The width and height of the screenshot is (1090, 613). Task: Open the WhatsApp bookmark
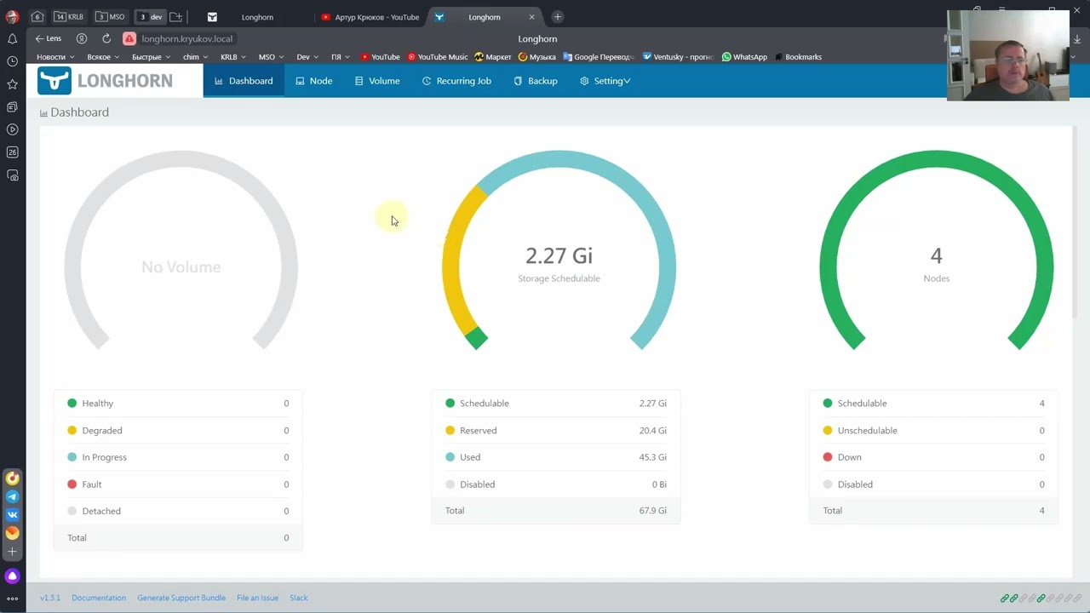tap(744, 57)
